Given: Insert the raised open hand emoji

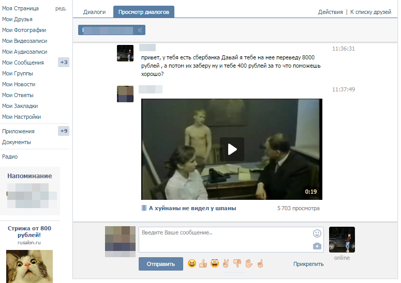Looking at the screenshot, I should (x=249, y=264).
